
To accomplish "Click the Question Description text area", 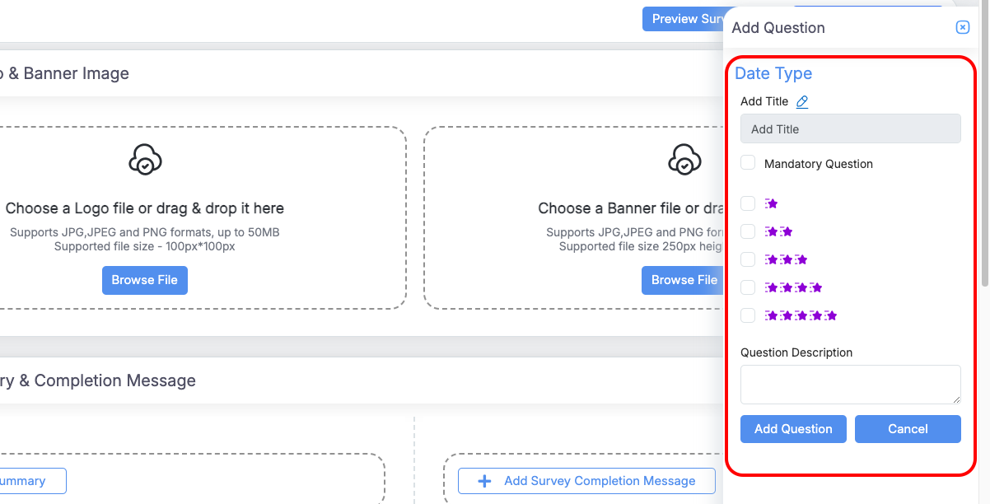I will pyautogui.click(x=850, y=385).
